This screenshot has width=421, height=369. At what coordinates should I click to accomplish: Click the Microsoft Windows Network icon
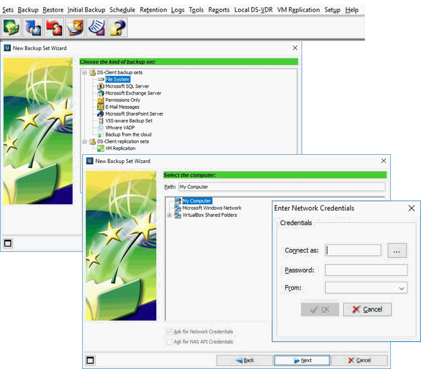pyautogui.click(x=177, y=208)
